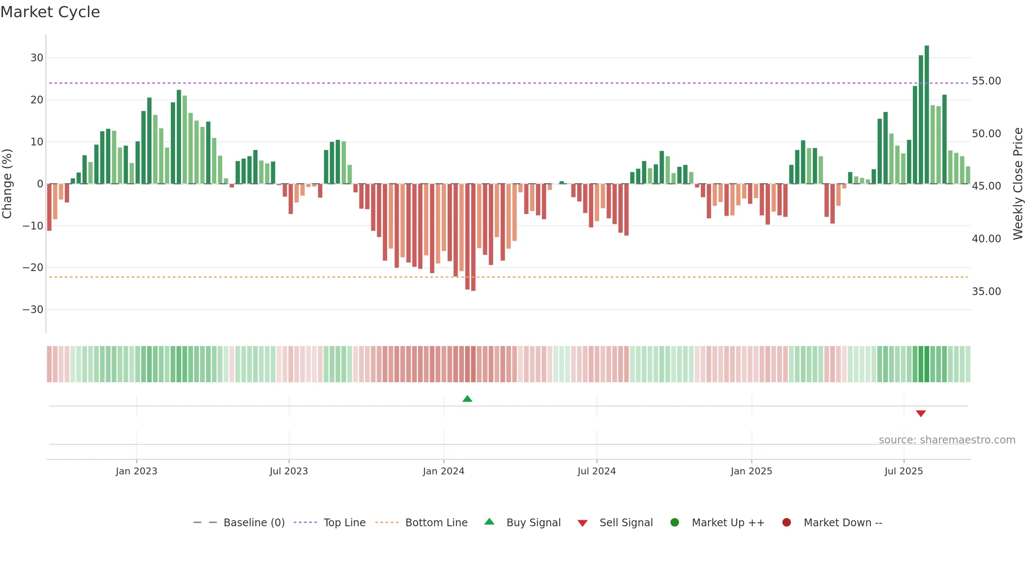Click the Market Cycle chart title
Viewport: 1030px width, 579px height.
pyautogui.click(x=50, y=12)
